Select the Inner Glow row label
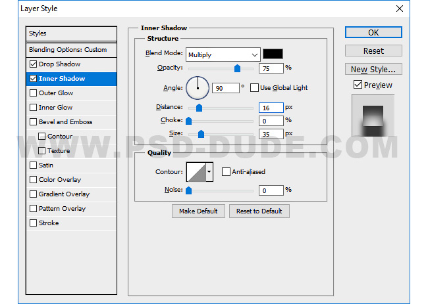428x304 pixels. (56, 108)
